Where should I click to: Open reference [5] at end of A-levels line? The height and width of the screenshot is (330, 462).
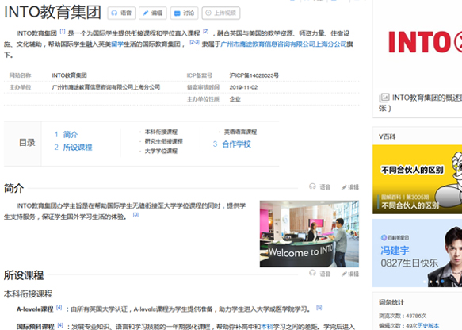(319, 308)
